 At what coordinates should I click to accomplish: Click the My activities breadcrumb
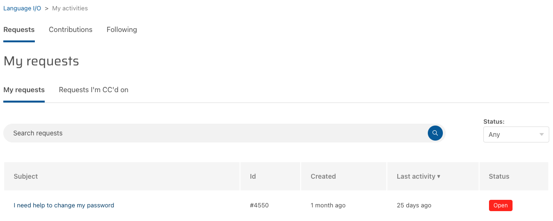(x=70, y=8)
